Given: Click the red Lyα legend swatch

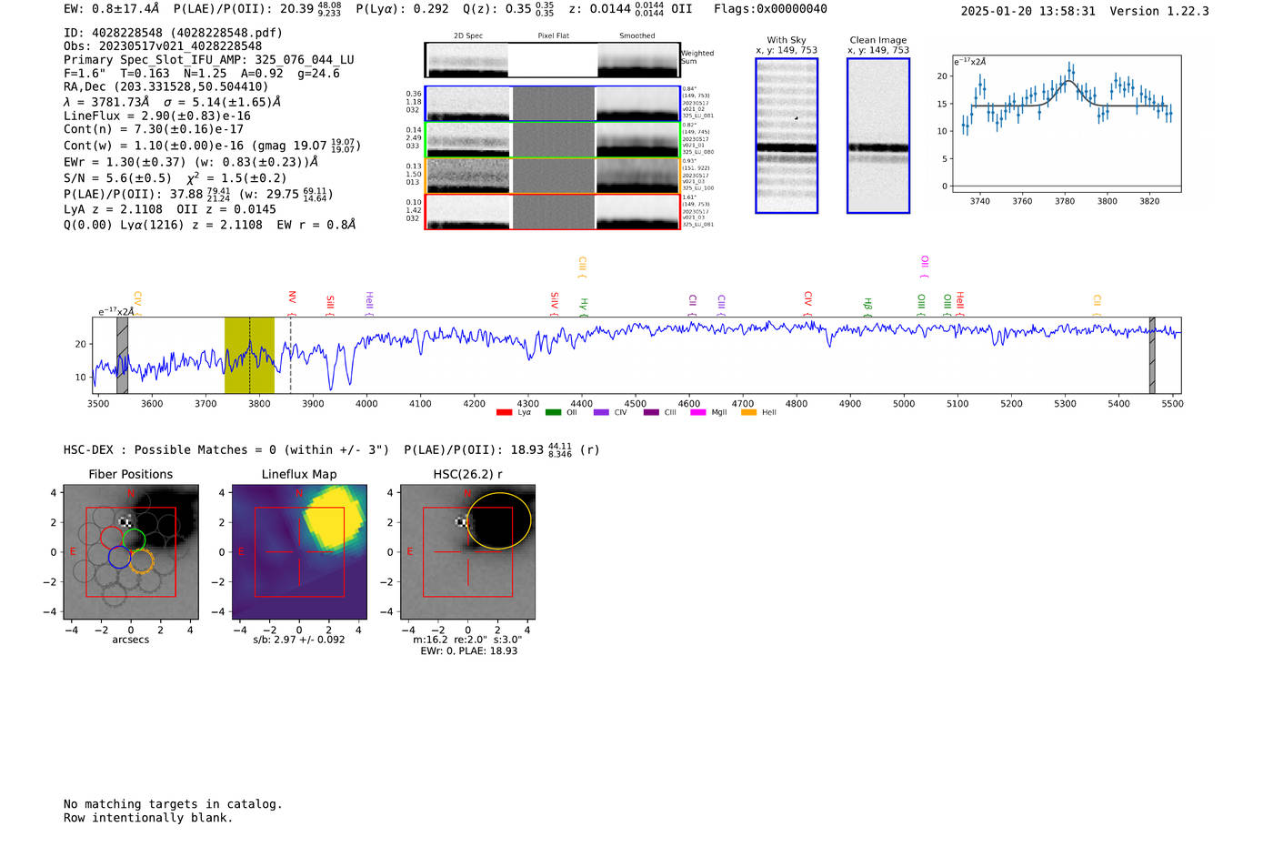Looking at the screenshot, I should 504,412.
